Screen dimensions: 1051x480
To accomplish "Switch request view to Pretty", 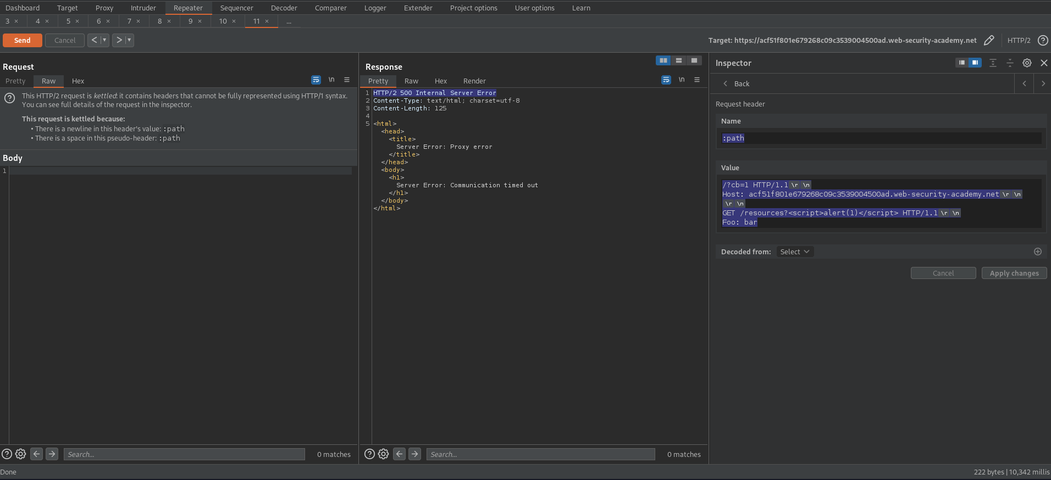I will (15, 81).
